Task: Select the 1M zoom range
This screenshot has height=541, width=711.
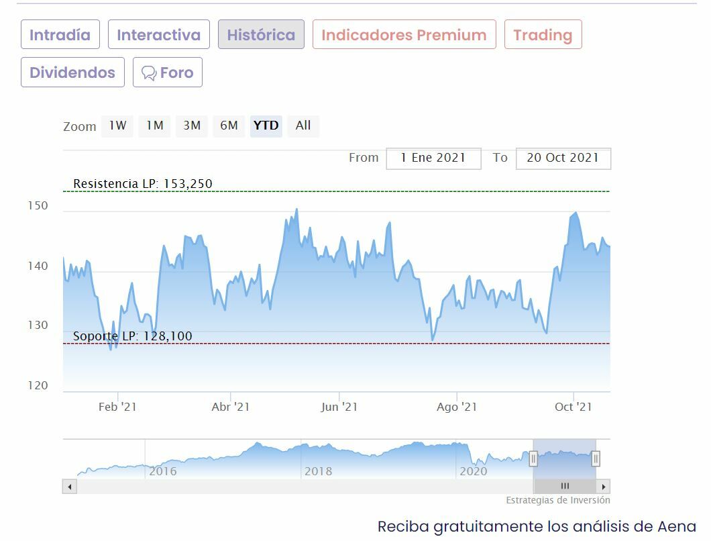Action: click(155, 126)
